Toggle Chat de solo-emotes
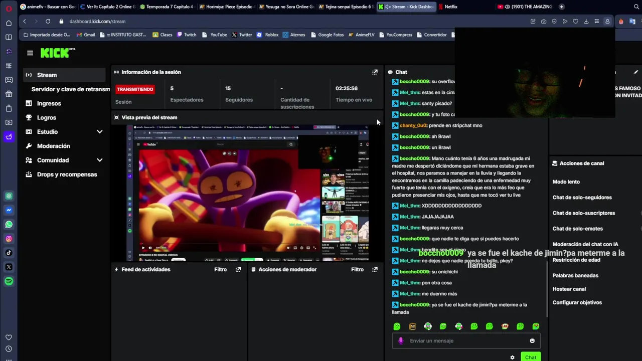This screenshot has width=642, height=361. pyautogui.click(x=577, y=229)
